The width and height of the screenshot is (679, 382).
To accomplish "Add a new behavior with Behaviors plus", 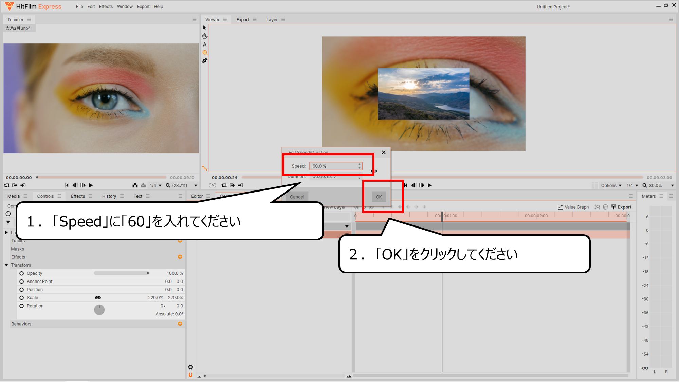I will (180, 324).
